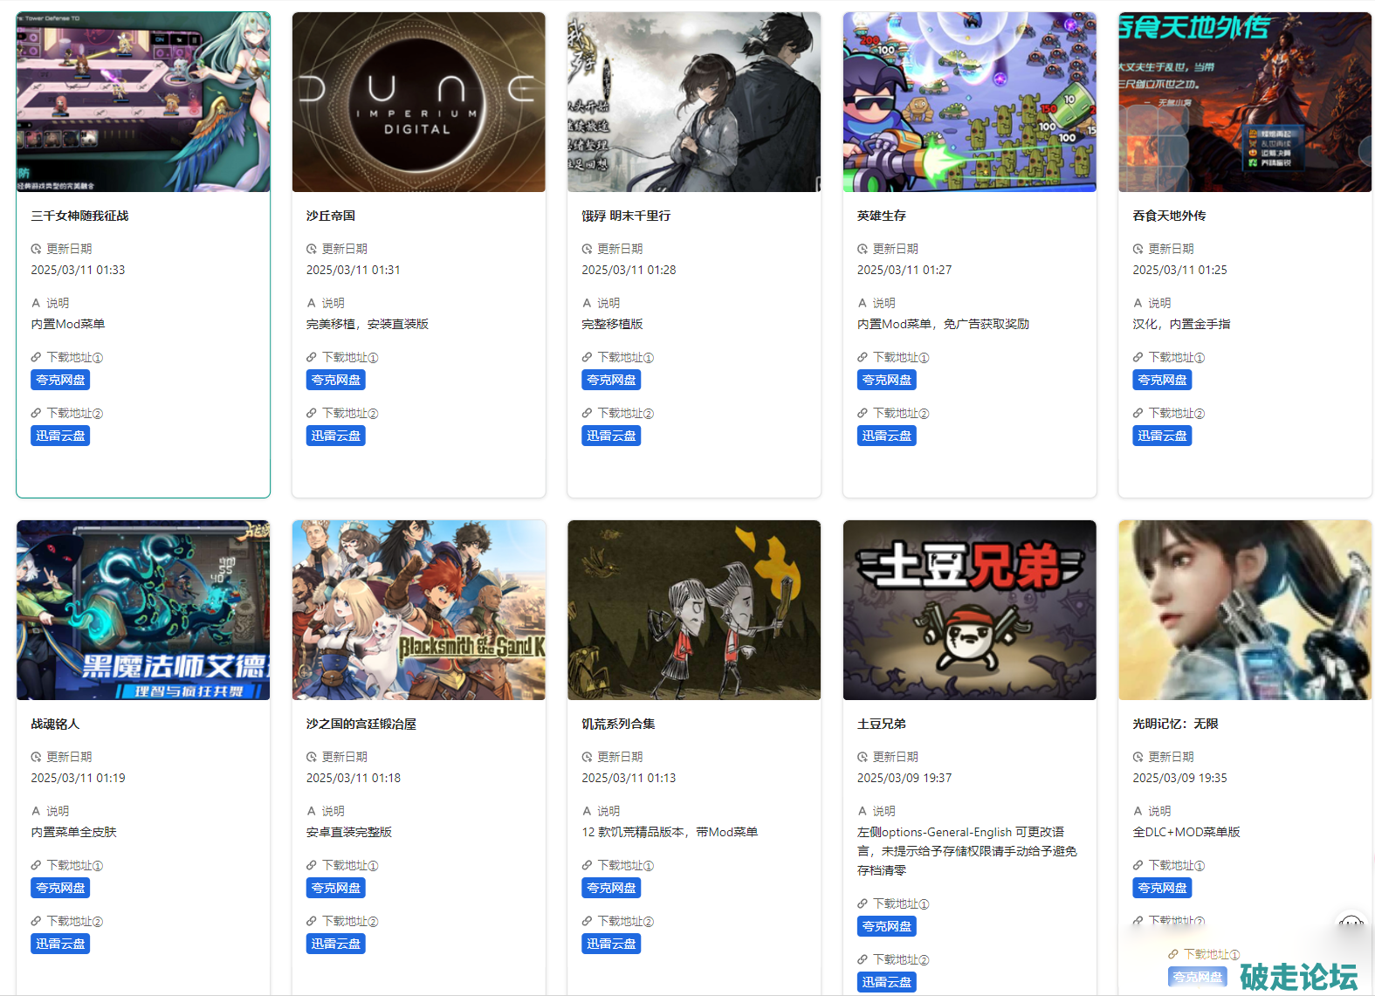Viewport: 1375px width, 996px height.
Task: Click the clock icon in 英雄生存 card
Action: [x=863, y=250]
